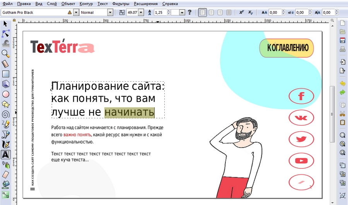
Task: Click the К ОГЛАВЛЕНИЮ button on canvas
Action: (287, 48)
